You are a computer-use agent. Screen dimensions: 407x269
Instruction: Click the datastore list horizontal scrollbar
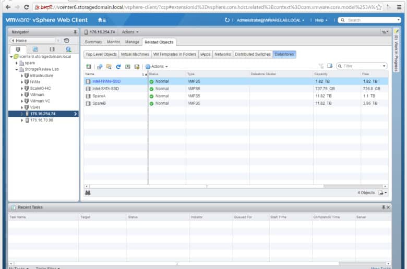pos(206,186)
